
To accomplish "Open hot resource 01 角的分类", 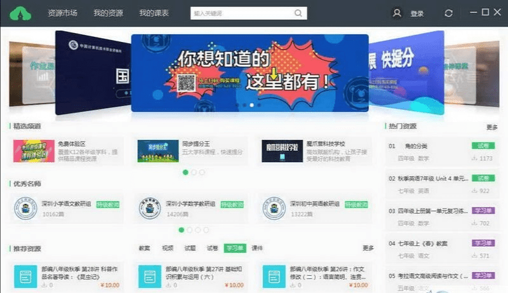I will tap(416, 146).
